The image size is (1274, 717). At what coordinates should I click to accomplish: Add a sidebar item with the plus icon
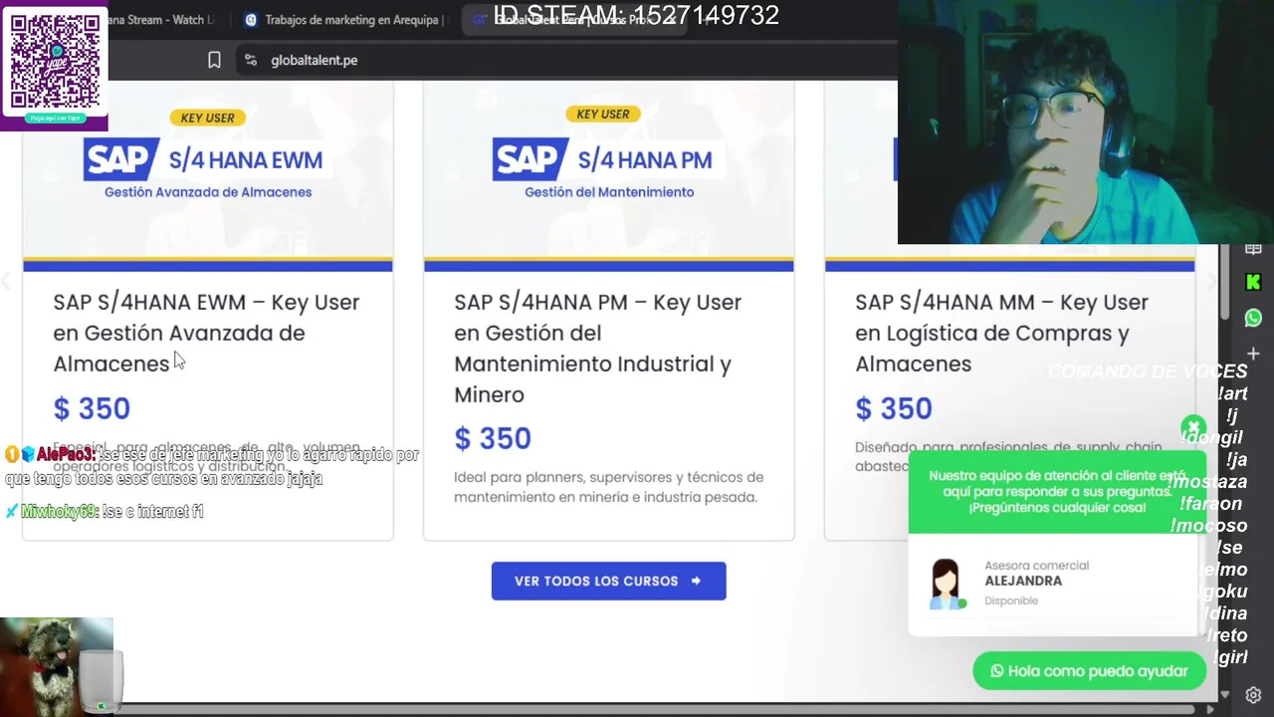click(x=1253, y=354)
